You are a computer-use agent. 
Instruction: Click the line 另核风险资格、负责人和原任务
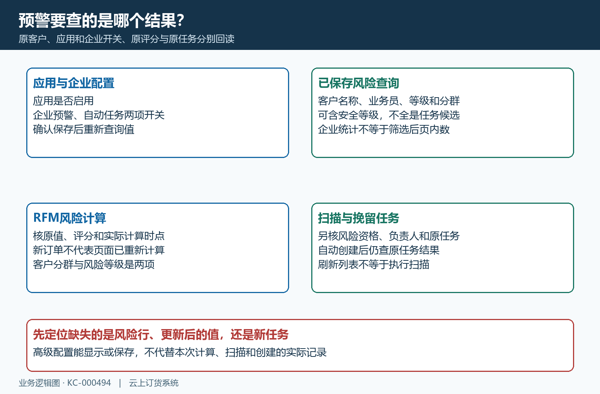pyautogui.click(x=389, y=236)
